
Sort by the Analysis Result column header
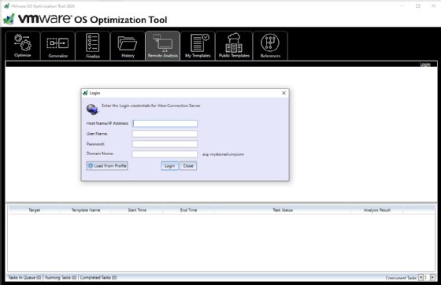377,210
